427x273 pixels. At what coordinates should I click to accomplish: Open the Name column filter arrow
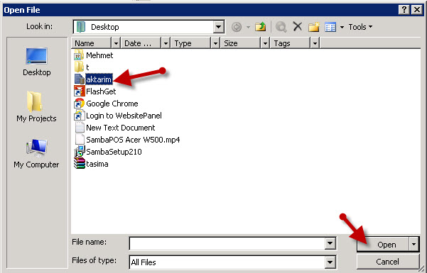(116, 43)
